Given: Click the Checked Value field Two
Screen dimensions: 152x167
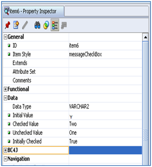Looking at the screenshot, I should (105, 124).
